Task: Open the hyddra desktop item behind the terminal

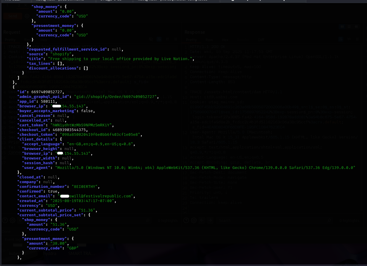Action: click(50, 254)
